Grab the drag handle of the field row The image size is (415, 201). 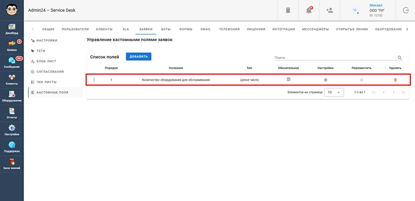94,80
